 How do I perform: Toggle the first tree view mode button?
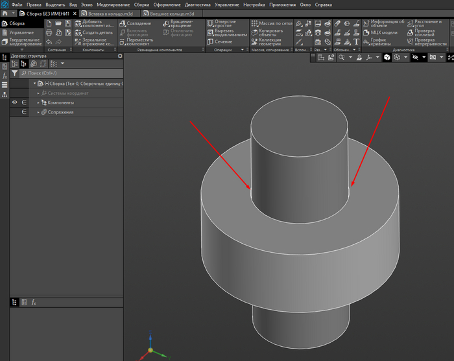14,64
